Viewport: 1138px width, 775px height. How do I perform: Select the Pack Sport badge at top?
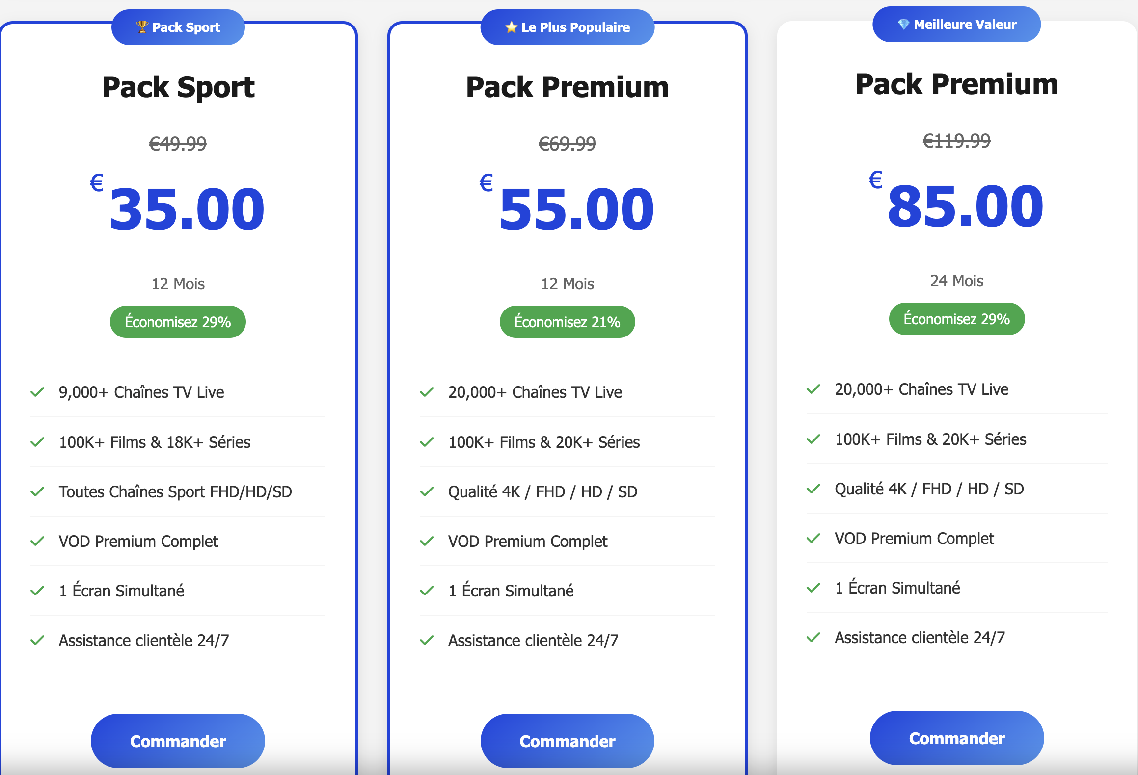178,27
